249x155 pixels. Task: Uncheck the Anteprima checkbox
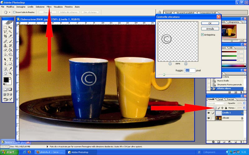[203, 35]
